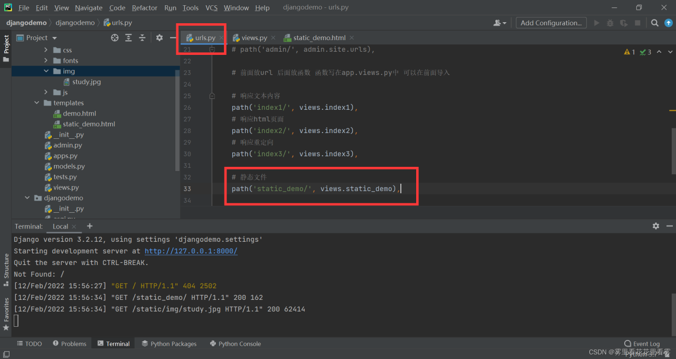
Task: Open the user account icon in toolbar
Action: point(499,23)
